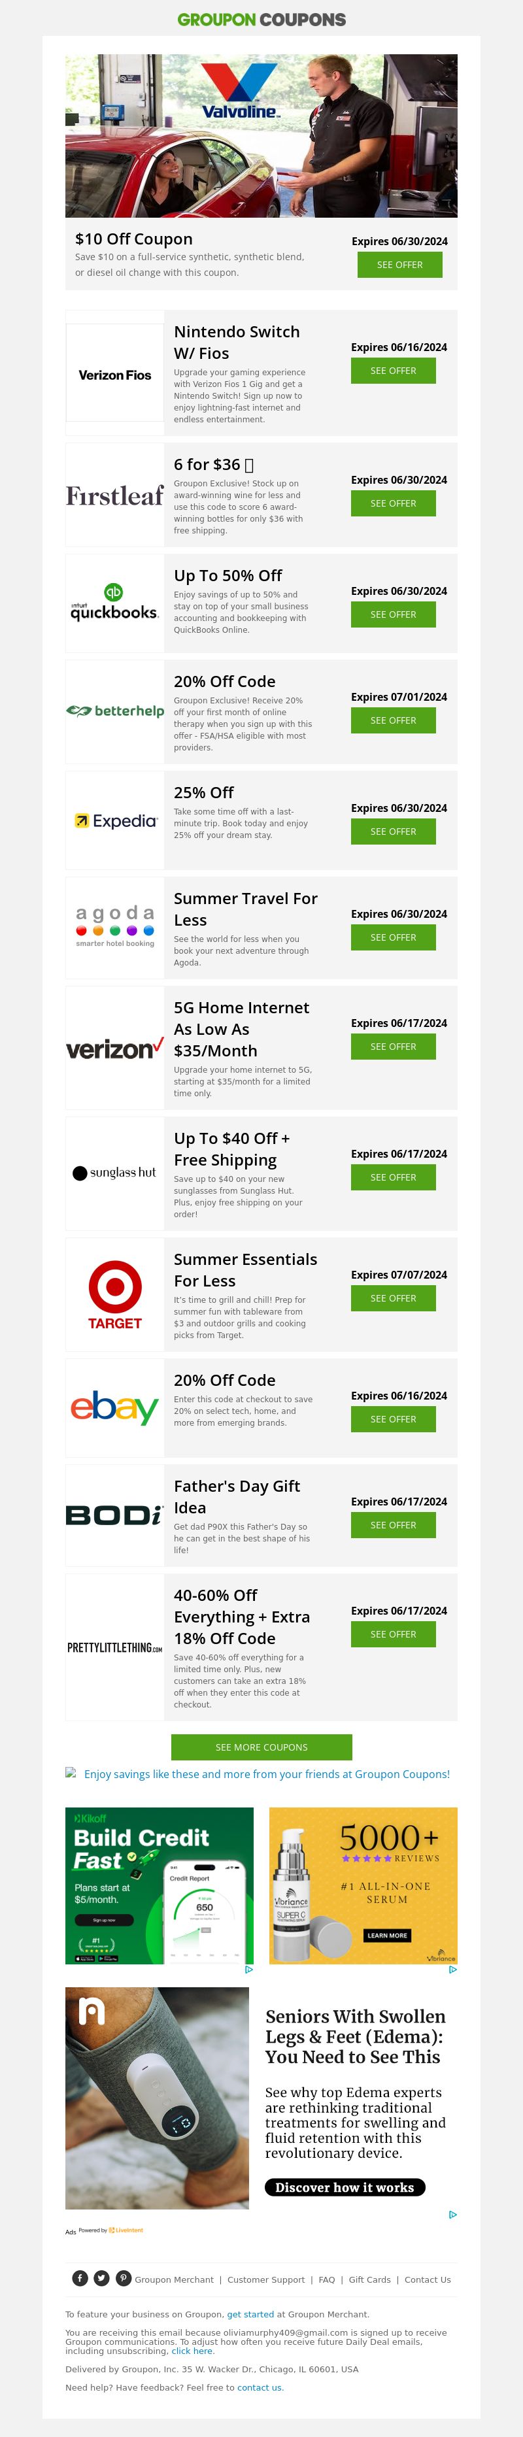
Task: Click the Groupon Coupons header logo
Action: pos(262,20)
